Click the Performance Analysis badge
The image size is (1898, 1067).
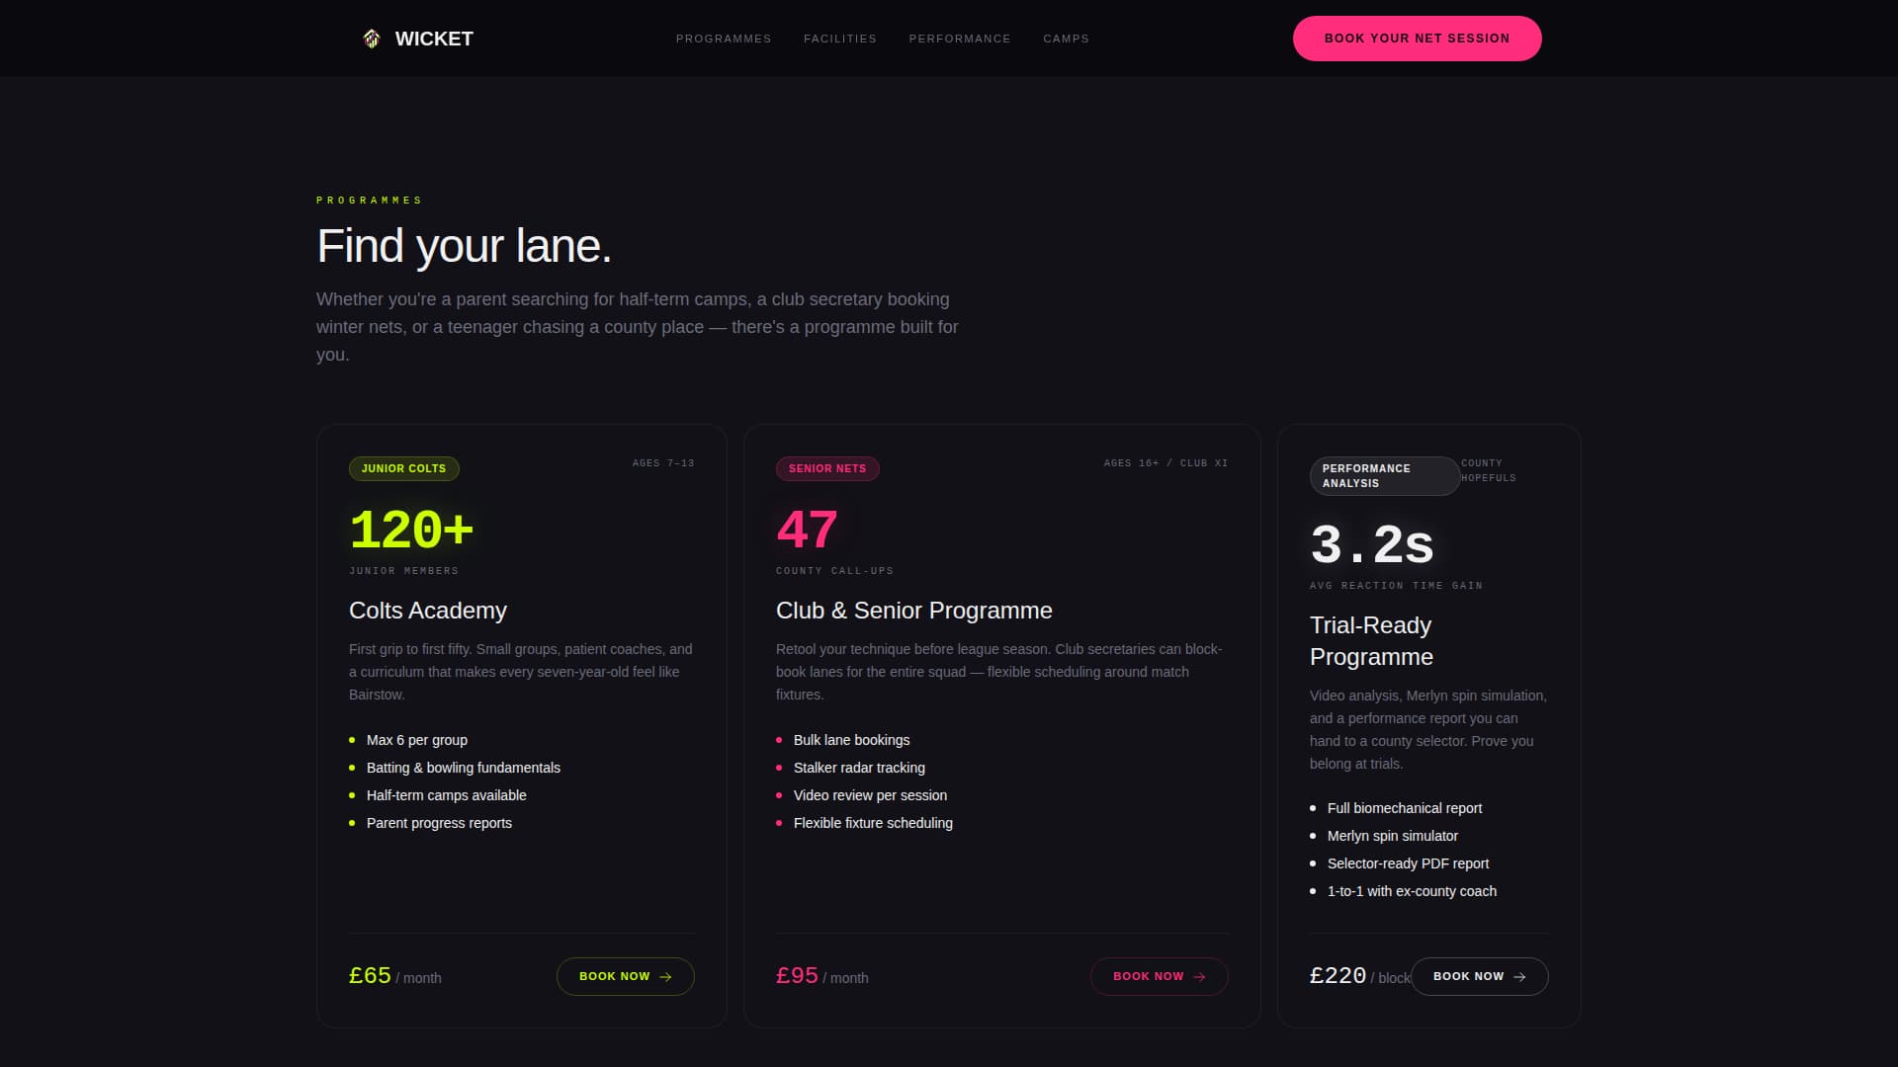pos(1384,476)
